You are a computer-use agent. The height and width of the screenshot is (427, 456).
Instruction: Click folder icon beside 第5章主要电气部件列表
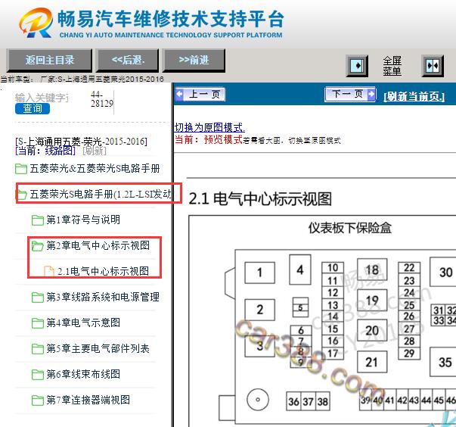point(38,349)
